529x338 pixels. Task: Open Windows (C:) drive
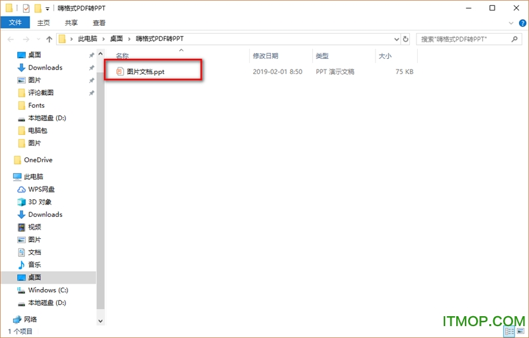click(48, 290)
